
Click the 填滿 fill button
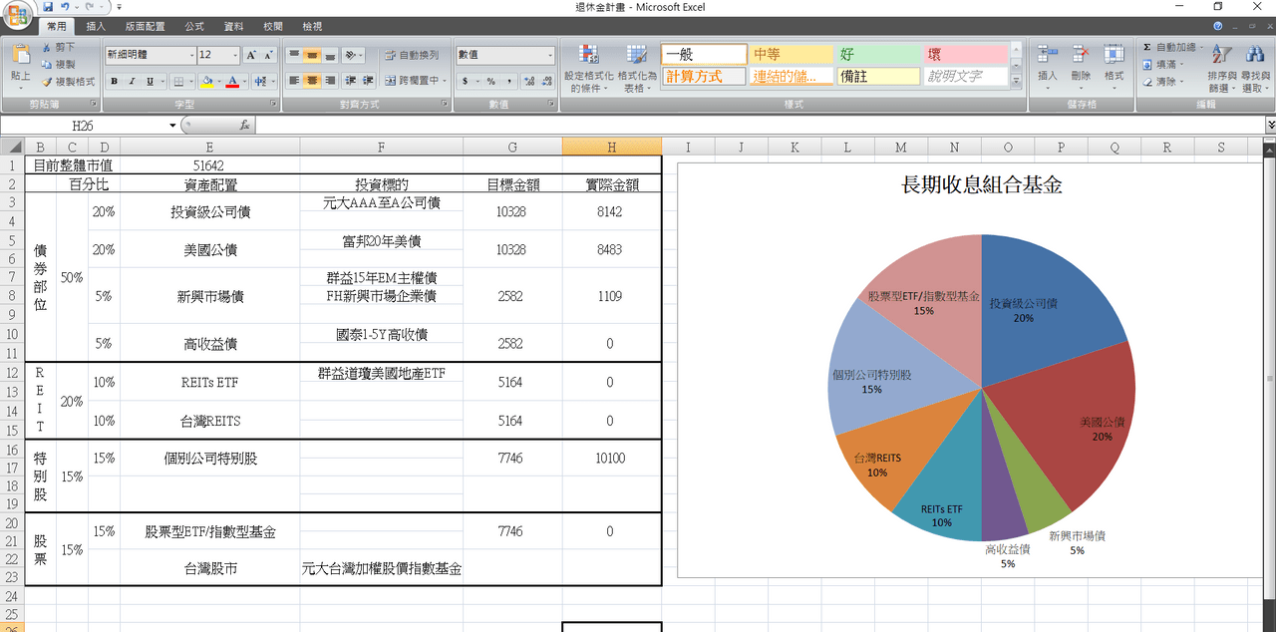[x=1161, y=64]
